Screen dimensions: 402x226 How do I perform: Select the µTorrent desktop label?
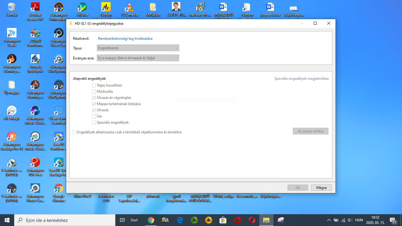[153, 196]
